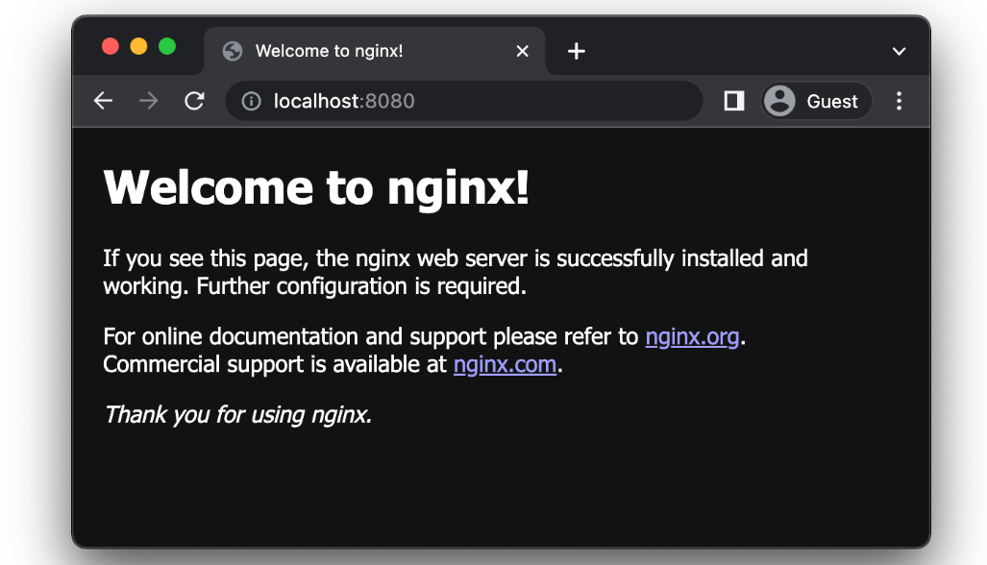Open the nginx.com link
This screenshot has height=565, width=987.
pos(505,364)
